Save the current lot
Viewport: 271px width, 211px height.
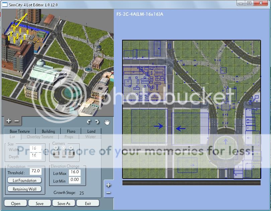pos(39,203)
